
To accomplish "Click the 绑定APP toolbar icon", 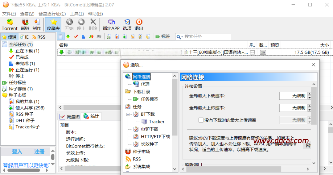I will (111, 24).
